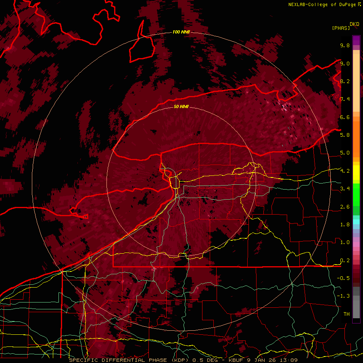Click the gray segment of color bar
The height and width of the screenshot is (363, 363).
tap(356, 303)
